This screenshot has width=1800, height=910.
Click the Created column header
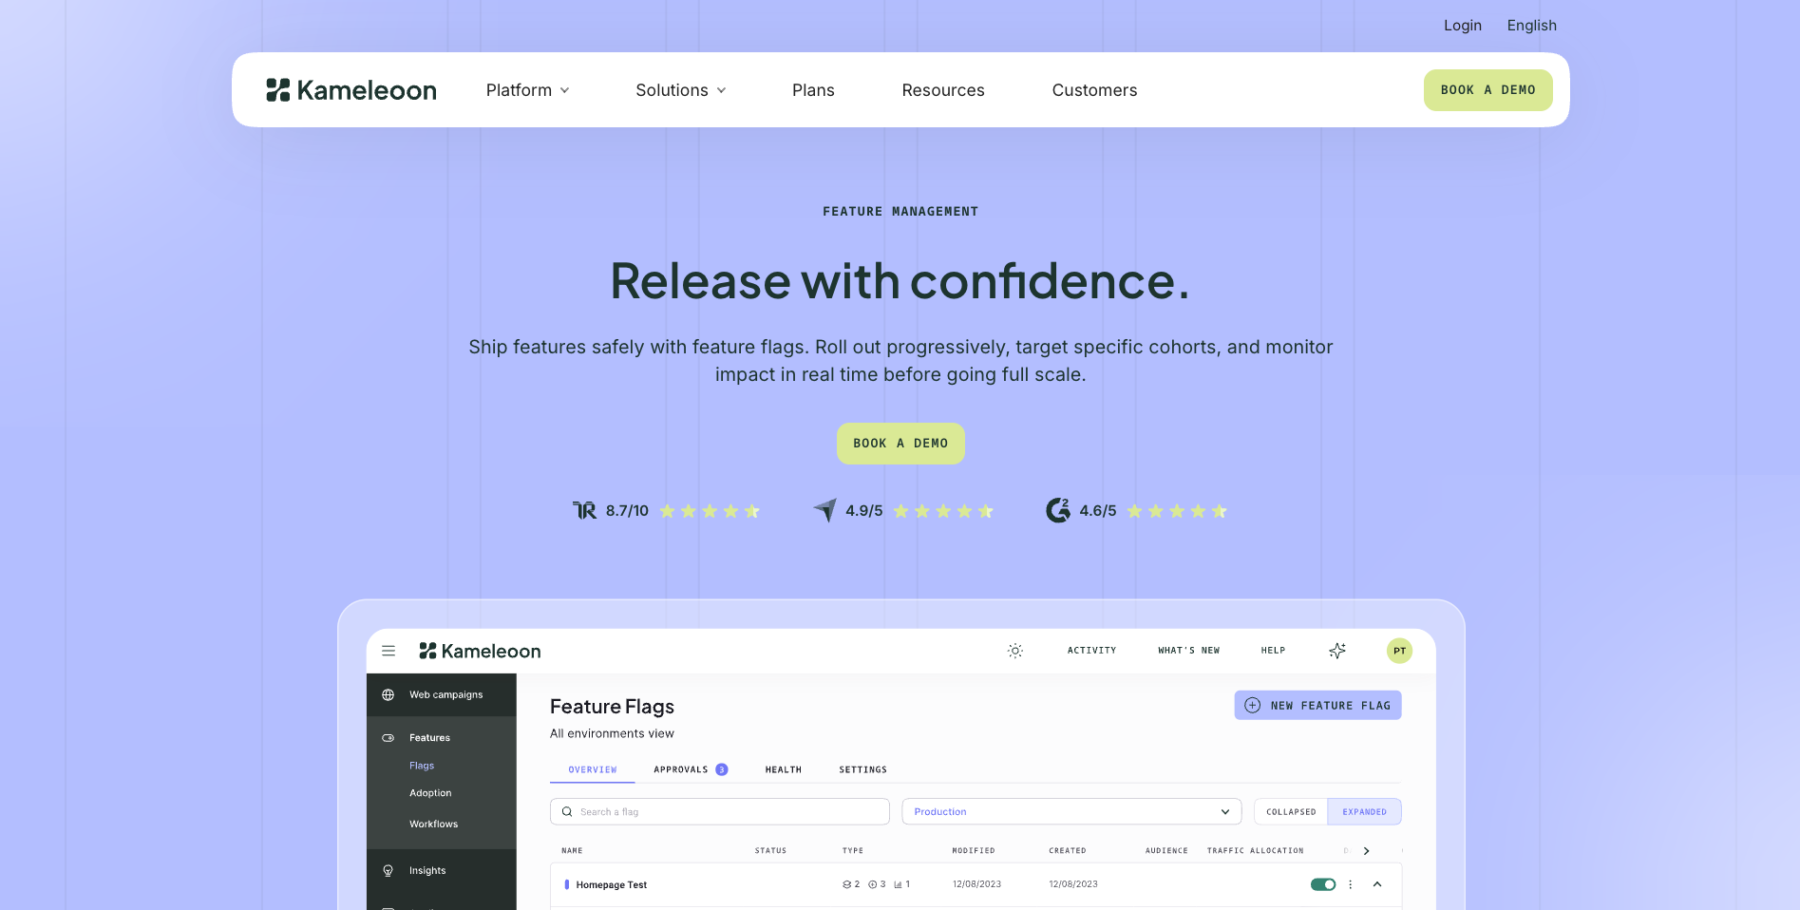click(x=1068, y=851)
